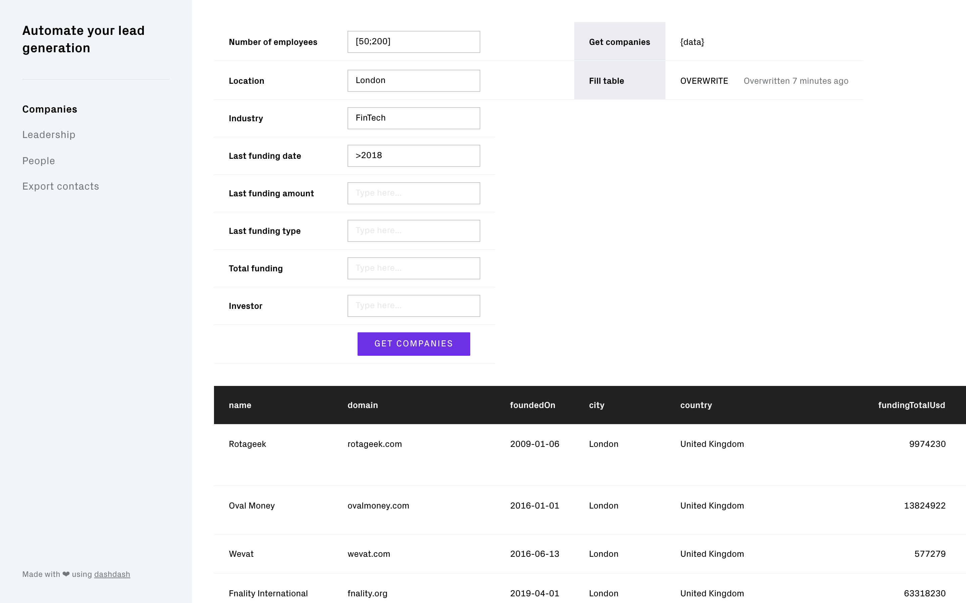The image size is (966, 603).
Task: Select the Rotageek name cell
Action: [x=247, y=444]
